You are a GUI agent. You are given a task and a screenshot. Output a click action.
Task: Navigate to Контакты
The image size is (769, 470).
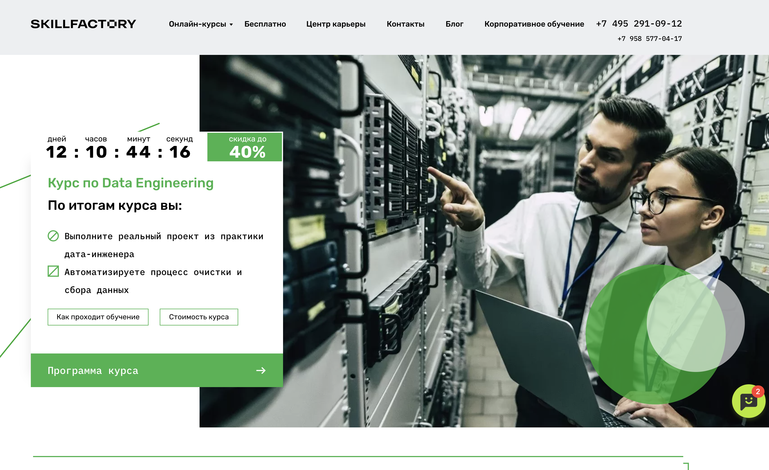pyautogui.click(x=406, y=24)
